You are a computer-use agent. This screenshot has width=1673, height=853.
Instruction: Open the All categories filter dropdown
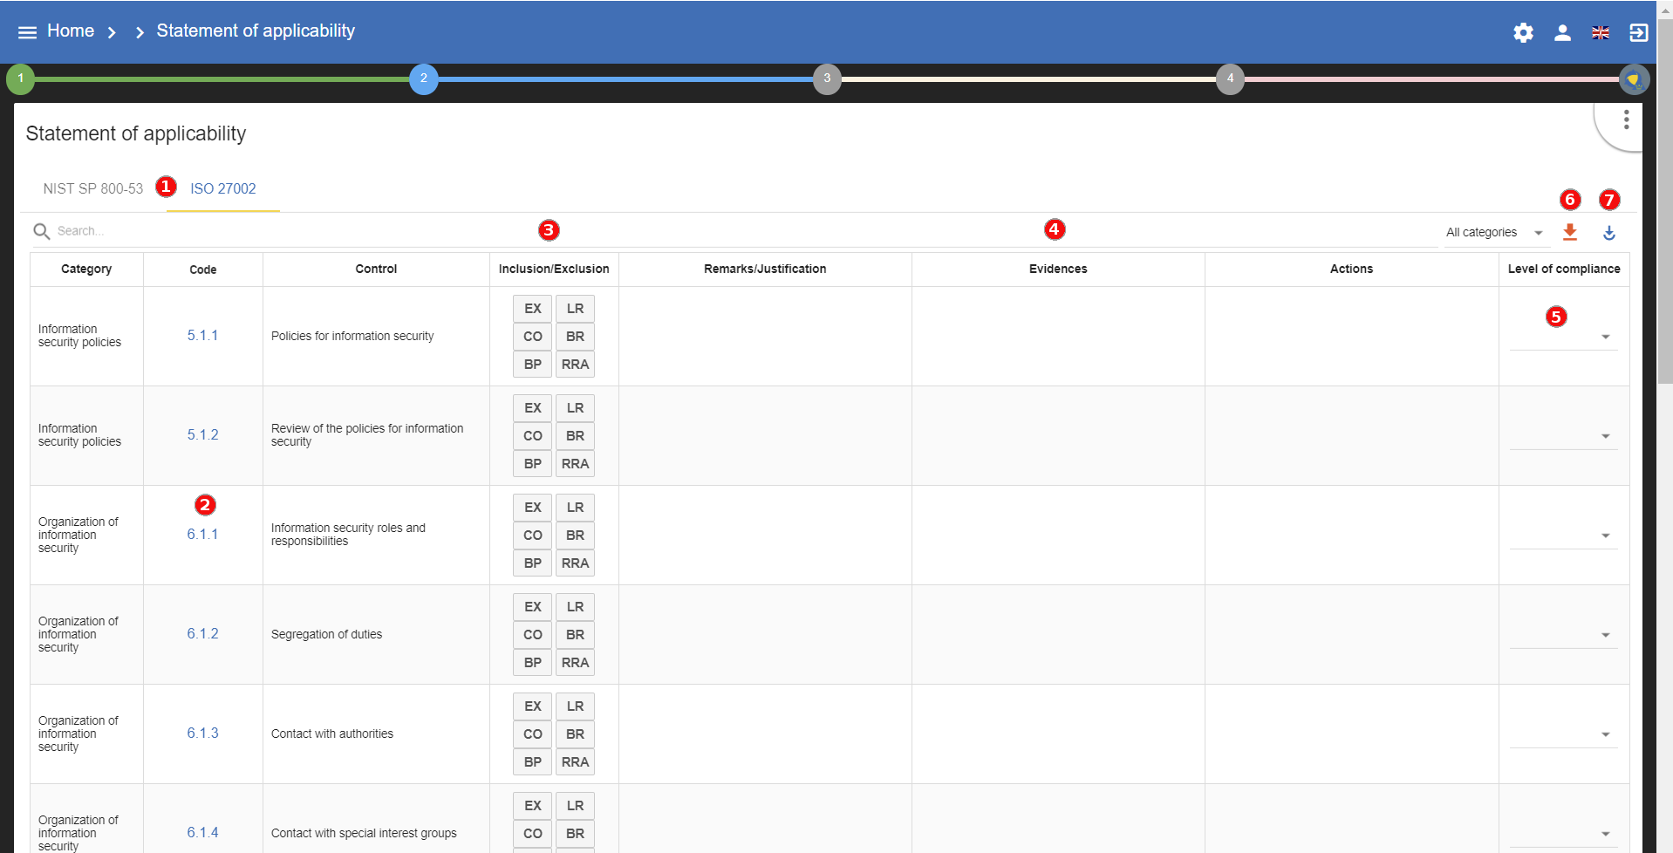click(x=1493, y=233)
